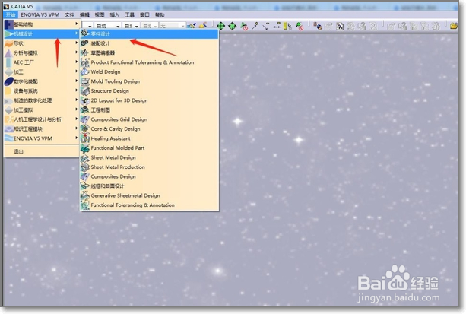Expand 制造的数字化处理 submenu

coord(42,100)
